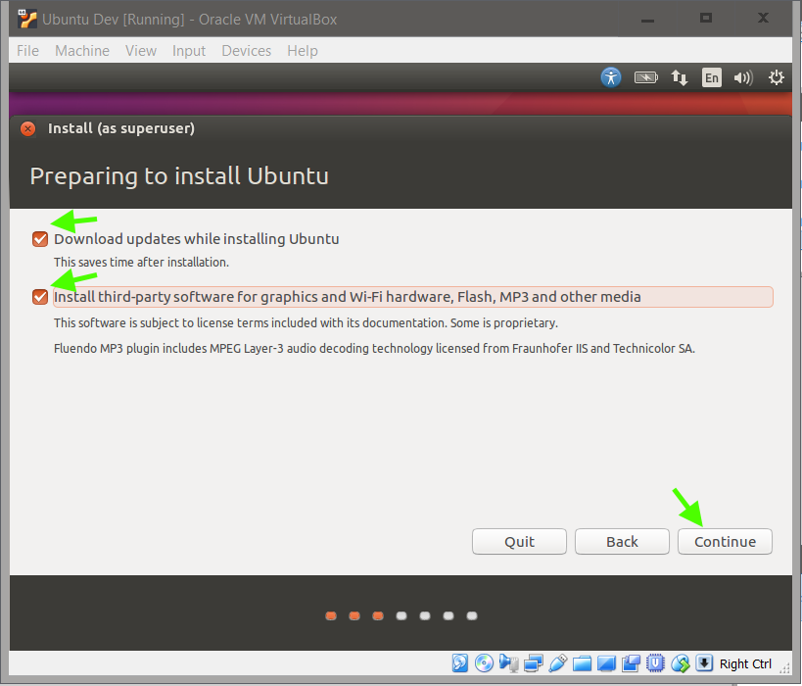The width and height of the screenshot is (802, 686).
Task: Toggle Install third-party software checkbox
Action: [x=40, y=297]
